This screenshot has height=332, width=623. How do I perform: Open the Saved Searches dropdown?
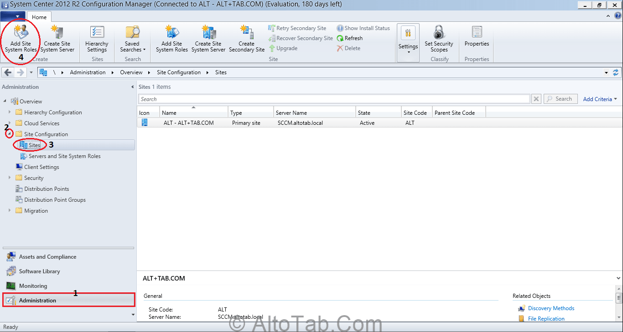[133, 39]
